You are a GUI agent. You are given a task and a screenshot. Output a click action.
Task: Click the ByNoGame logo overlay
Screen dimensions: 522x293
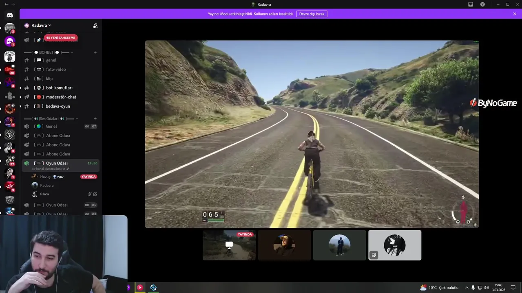tap(493, 103)
